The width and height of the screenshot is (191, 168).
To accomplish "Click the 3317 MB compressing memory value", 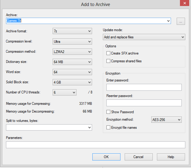I will [x=85, y=104].
